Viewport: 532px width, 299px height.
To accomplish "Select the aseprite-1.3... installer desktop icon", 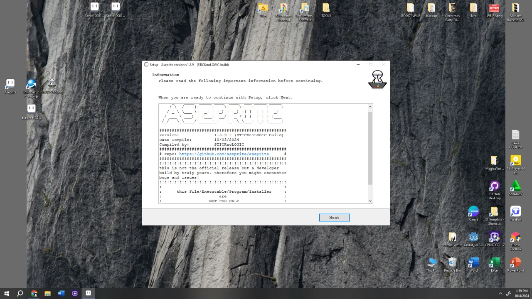I will (31, 112).
